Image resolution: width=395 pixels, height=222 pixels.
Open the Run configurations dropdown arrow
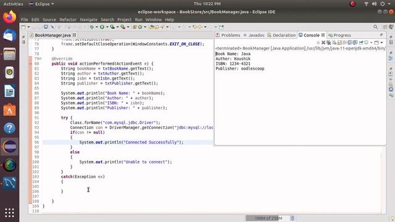[x=107, y=27]
